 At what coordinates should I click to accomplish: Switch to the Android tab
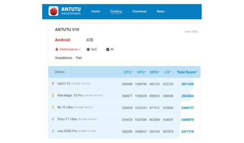click(x=63, y=40)
